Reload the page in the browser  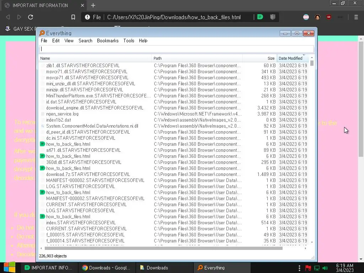click(31, 17)
